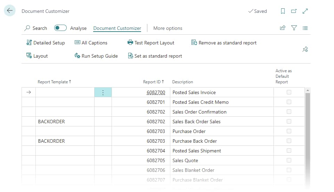334x192 pixels.
Task: Select row arrow for Posted Sales Invoice
Action: 28,92
